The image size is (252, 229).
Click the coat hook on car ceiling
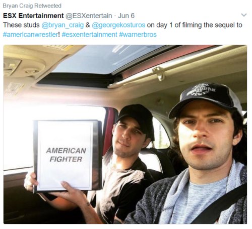tap(159, 73)
